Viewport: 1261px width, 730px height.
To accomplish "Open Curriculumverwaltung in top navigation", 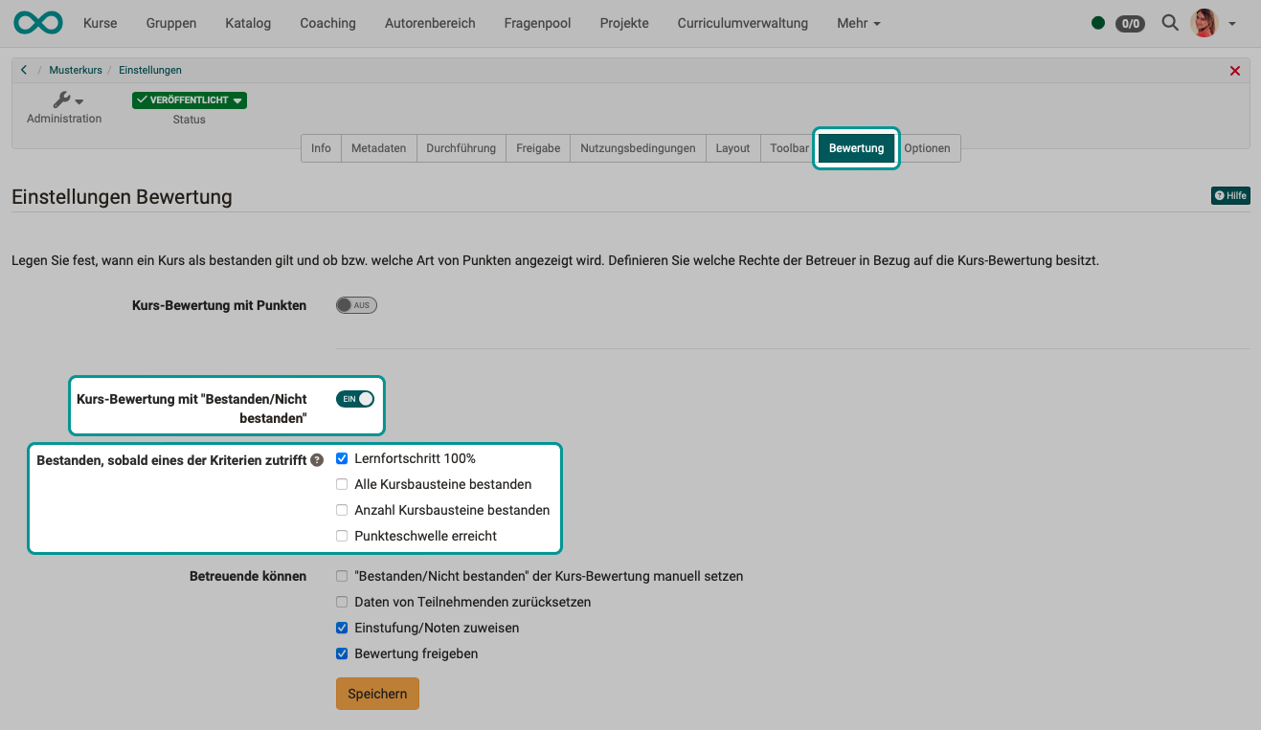I will pyautogui.click(x=743, y=23).
